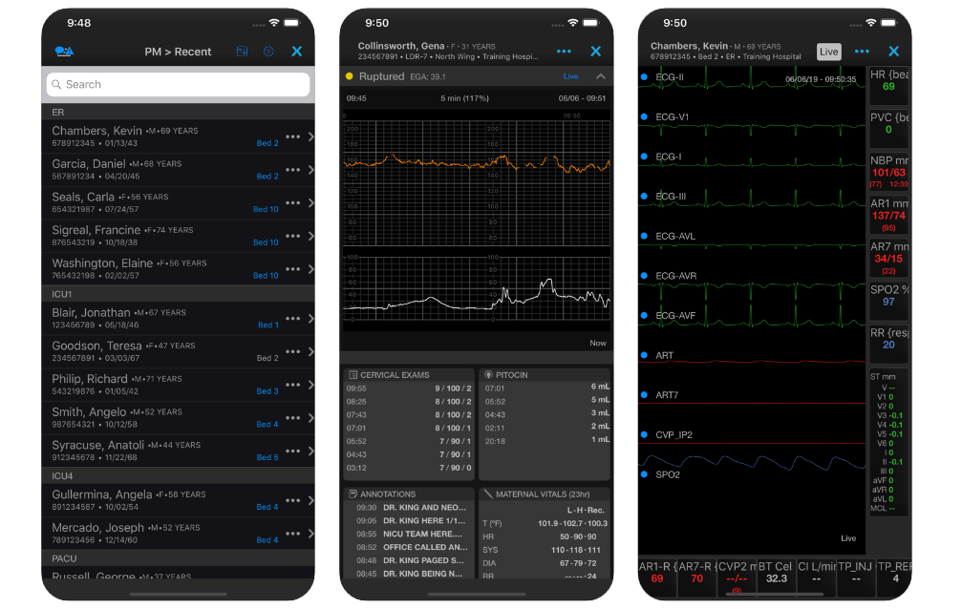Open the Pitocin panel header
The height and width of the screenshot is (609, 962).
tap(545, 375)
